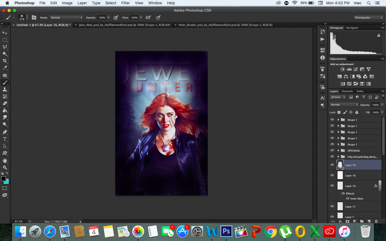The image size is (386, 241).
Task: Click the foreground color swatch
Action: point(3,178)
